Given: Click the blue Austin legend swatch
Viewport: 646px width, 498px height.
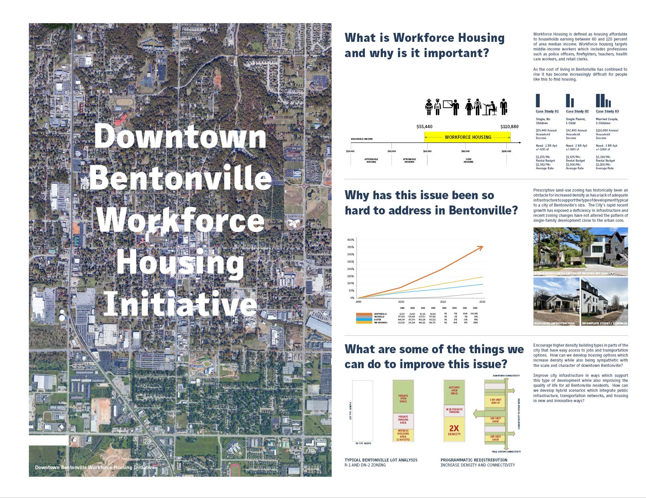Looking at the screenshot, I should tap(364, 319).
